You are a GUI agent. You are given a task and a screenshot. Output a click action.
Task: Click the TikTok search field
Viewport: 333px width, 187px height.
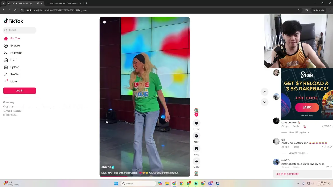[20, 30]
